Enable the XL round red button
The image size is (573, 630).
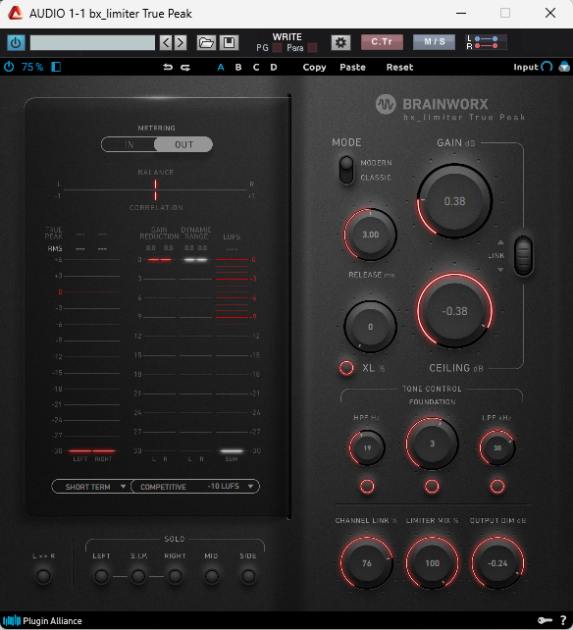pyautogui.click(x=346, y=368)
